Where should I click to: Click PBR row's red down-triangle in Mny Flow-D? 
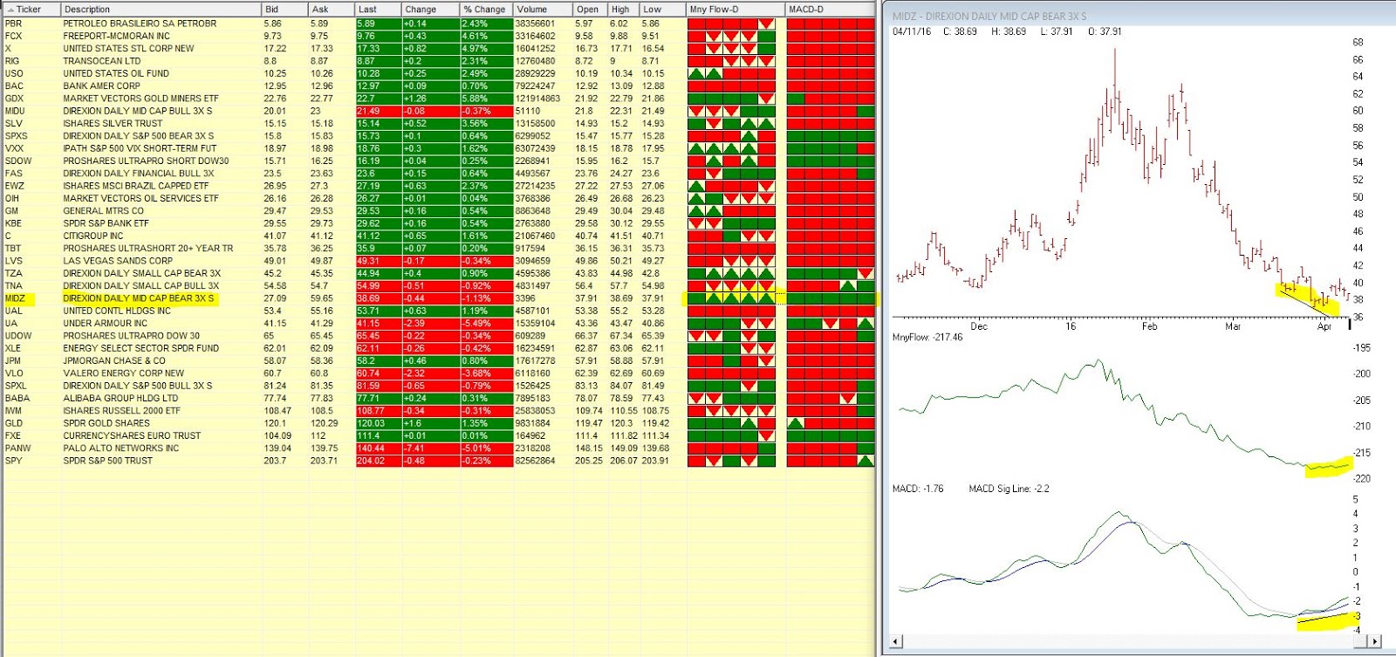click(x=766, y=24)
